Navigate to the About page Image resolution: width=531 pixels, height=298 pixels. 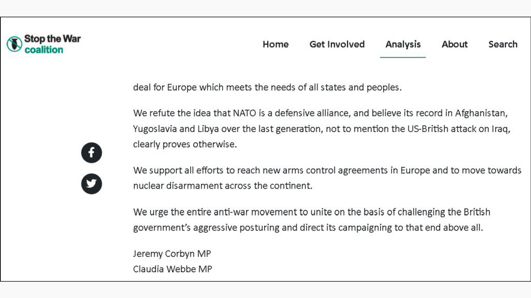tap(454, 44)
